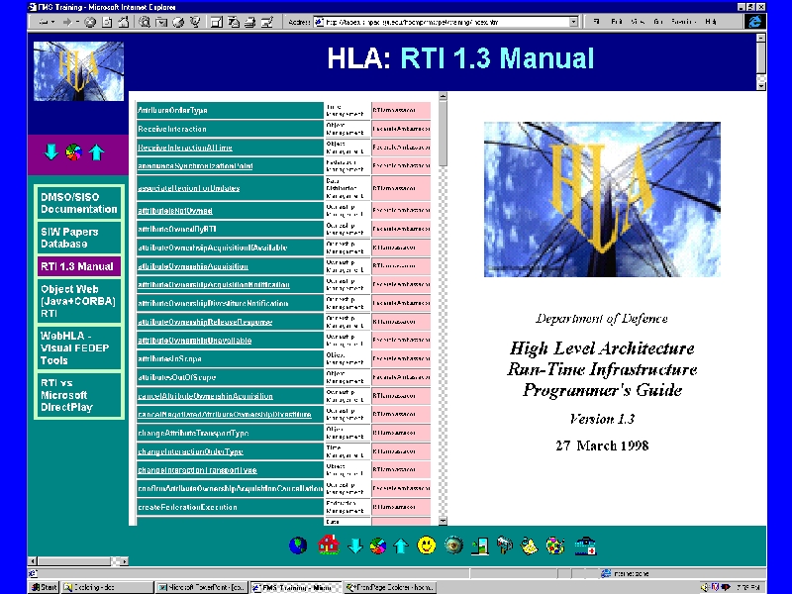Open the Back button history dropdown
This screenshot has width=792, height=594.
click(x=52, y=22)
